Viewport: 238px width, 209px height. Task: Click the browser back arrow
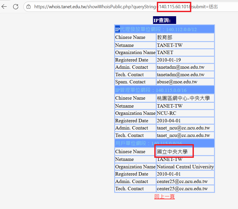coord(4,6)
